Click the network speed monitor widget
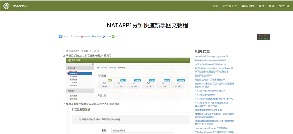293x134 pixels. click(264, 37)
